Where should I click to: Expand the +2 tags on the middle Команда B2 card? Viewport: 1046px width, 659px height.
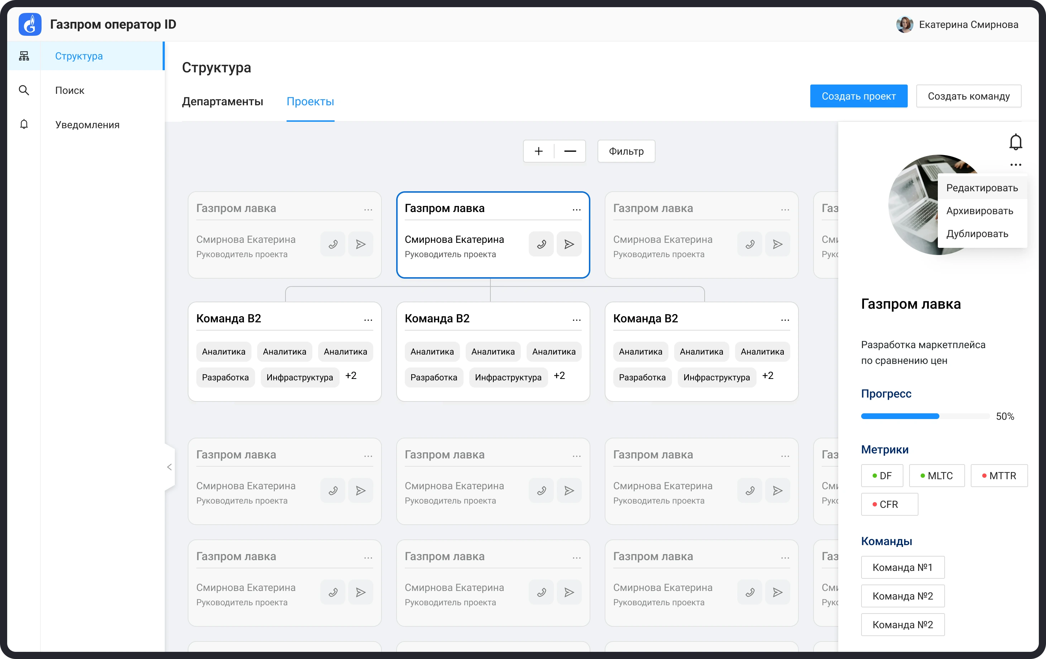coord(560,376)
